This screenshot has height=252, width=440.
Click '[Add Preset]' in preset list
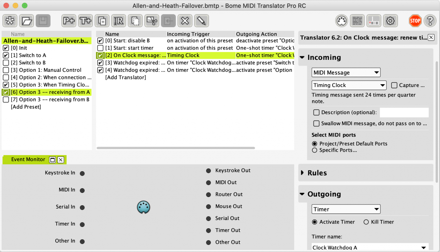[x=26, y=107]
